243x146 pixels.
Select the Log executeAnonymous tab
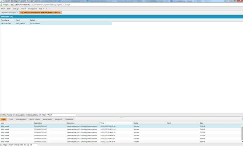click(x=40, y=12)
